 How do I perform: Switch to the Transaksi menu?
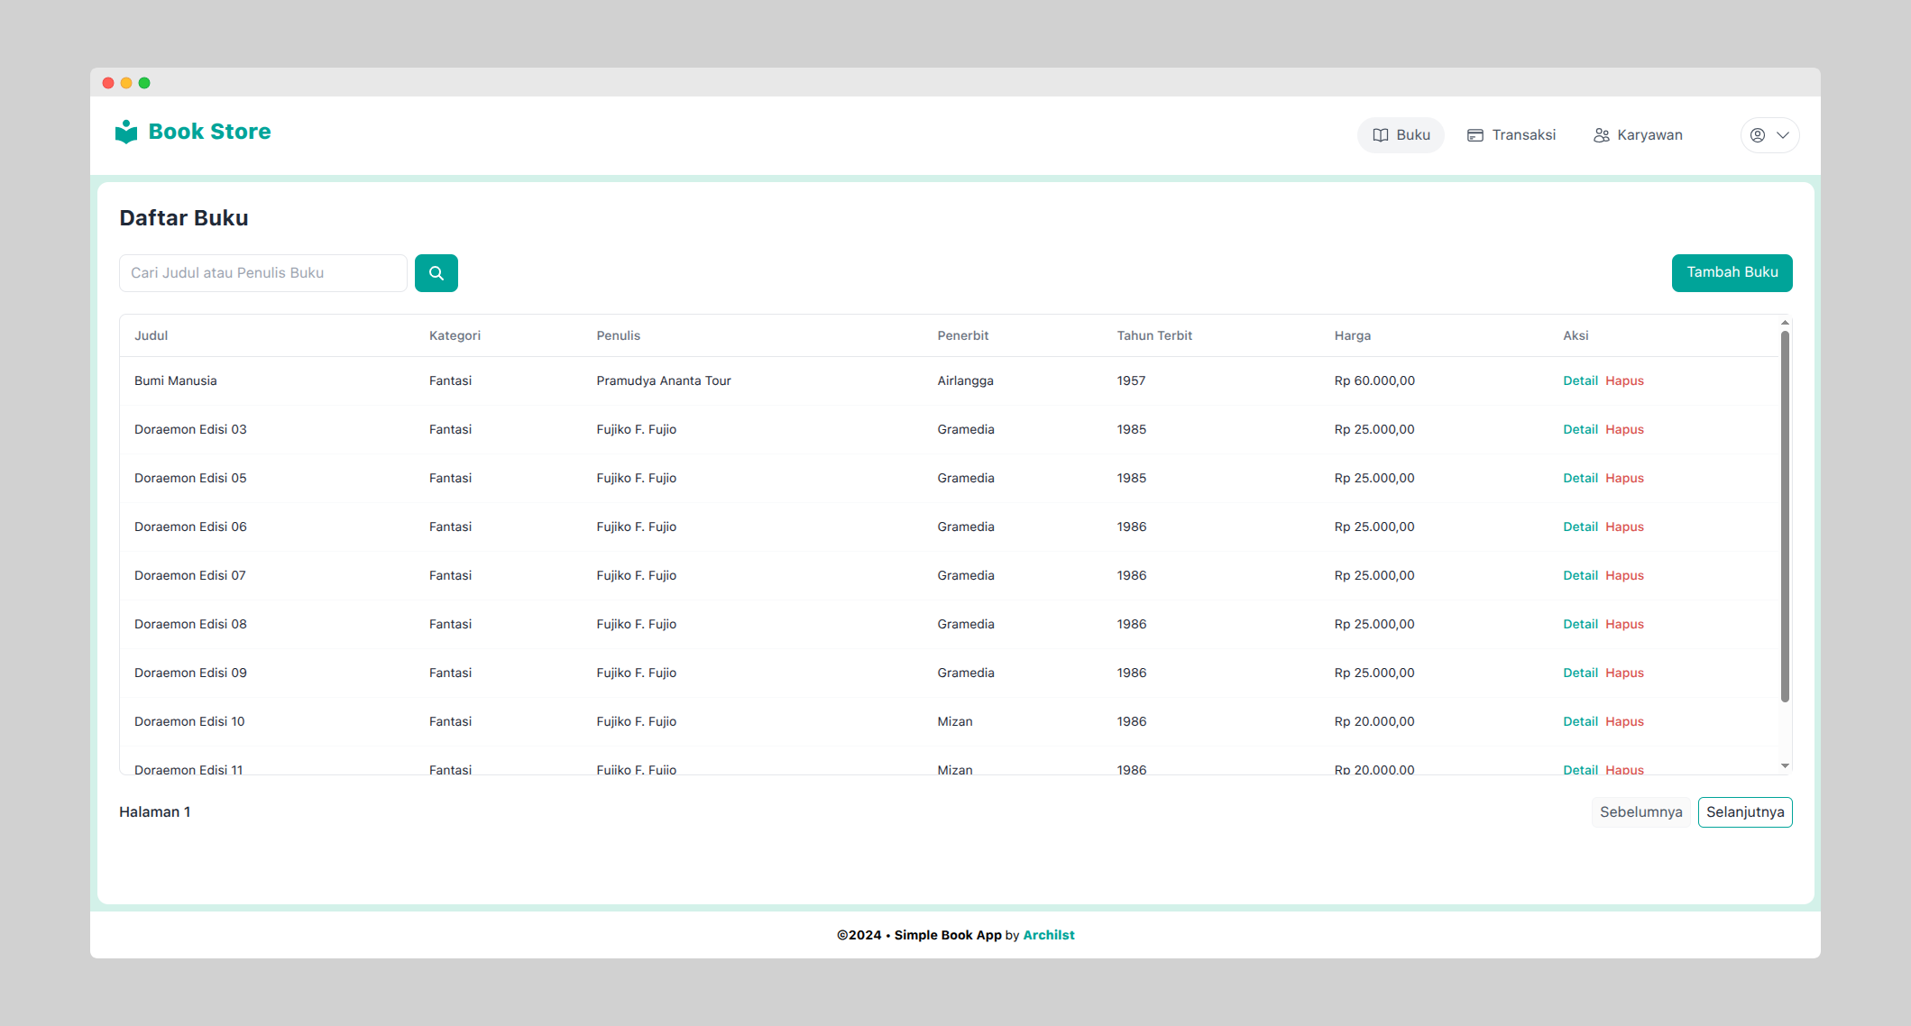1511,135
